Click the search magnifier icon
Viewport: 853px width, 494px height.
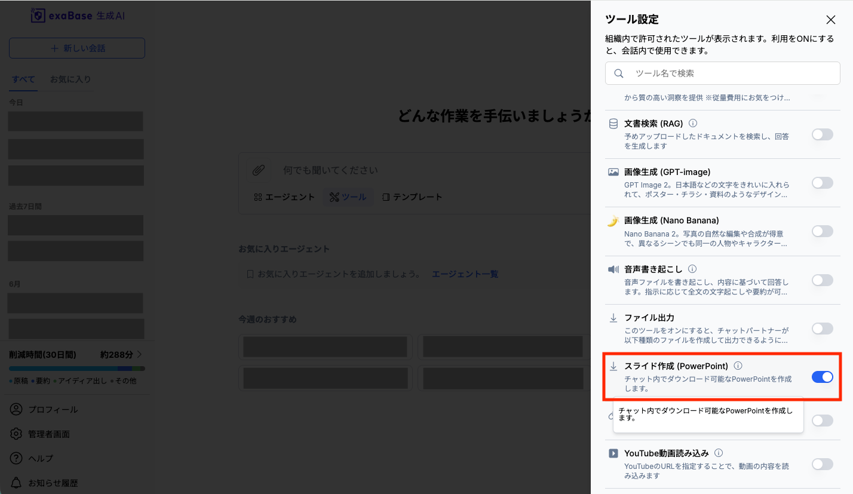(x=619, y=73)
